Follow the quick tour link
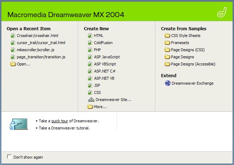Viewport: 234px width, 165px height. pos(60,121)
